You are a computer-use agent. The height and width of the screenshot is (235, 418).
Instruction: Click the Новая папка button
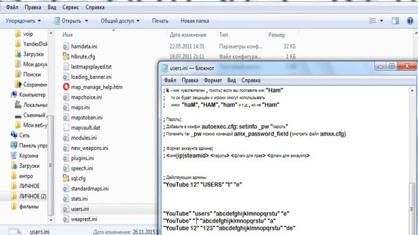pyautogui.click(x=195, y=21)
